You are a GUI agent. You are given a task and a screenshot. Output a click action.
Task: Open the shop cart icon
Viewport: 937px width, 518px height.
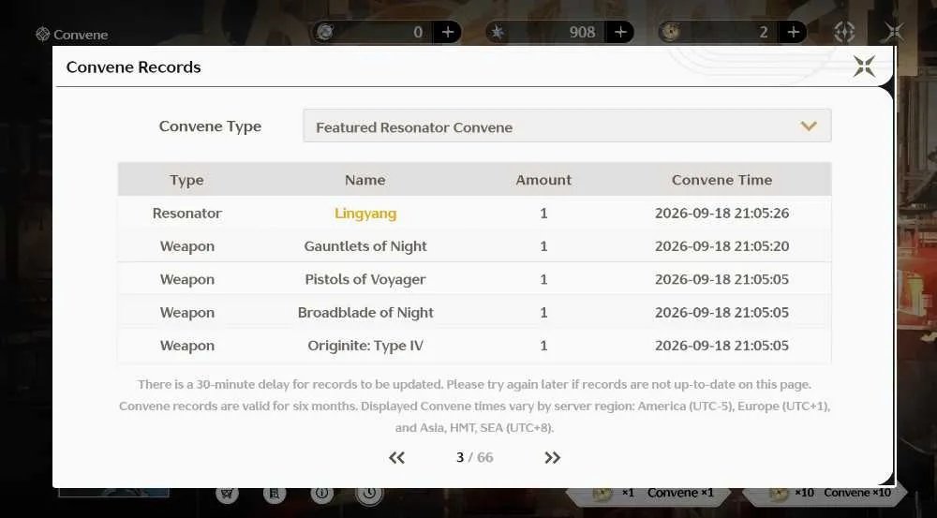pos(227,493)
